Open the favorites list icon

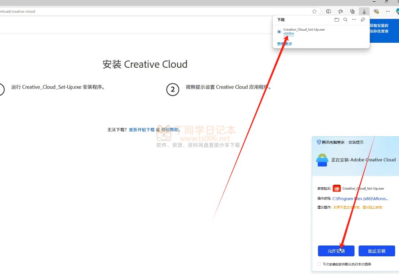tap(340, 12)
